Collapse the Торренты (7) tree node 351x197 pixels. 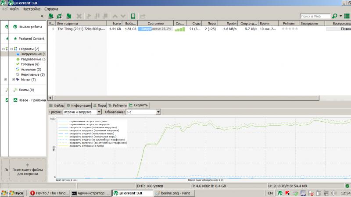click(x=11, y=49)
